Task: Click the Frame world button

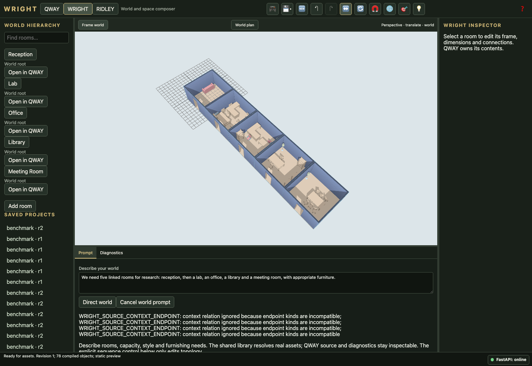Action: pyautogui.click(x=93, y=25)
